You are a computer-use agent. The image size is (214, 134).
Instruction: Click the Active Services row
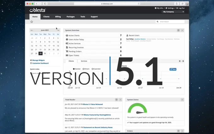(x=94, y=44)
